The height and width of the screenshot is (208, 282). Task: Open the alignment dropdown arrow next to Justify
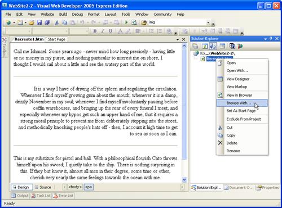(143, 31)
